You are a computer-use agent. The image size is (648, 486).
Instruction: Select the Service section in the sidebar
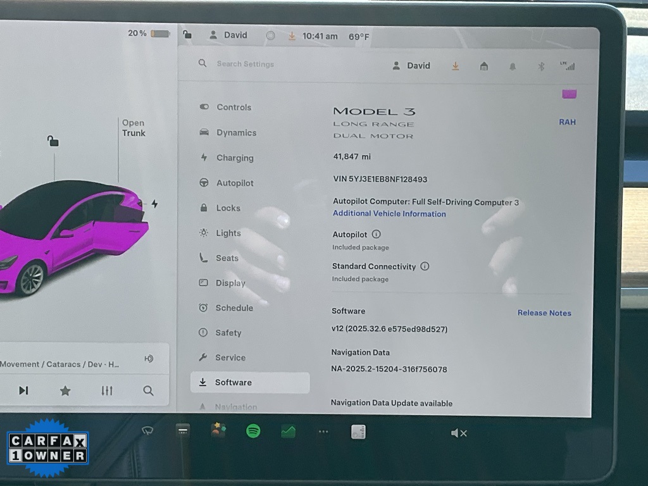pos(230,358)
